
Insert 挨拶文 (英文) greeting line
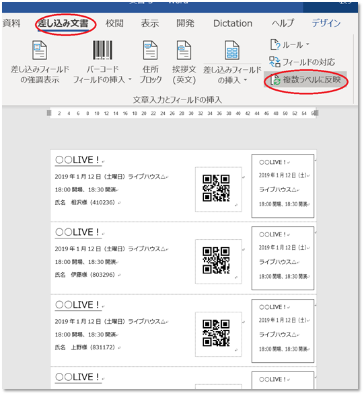(184, 62)
